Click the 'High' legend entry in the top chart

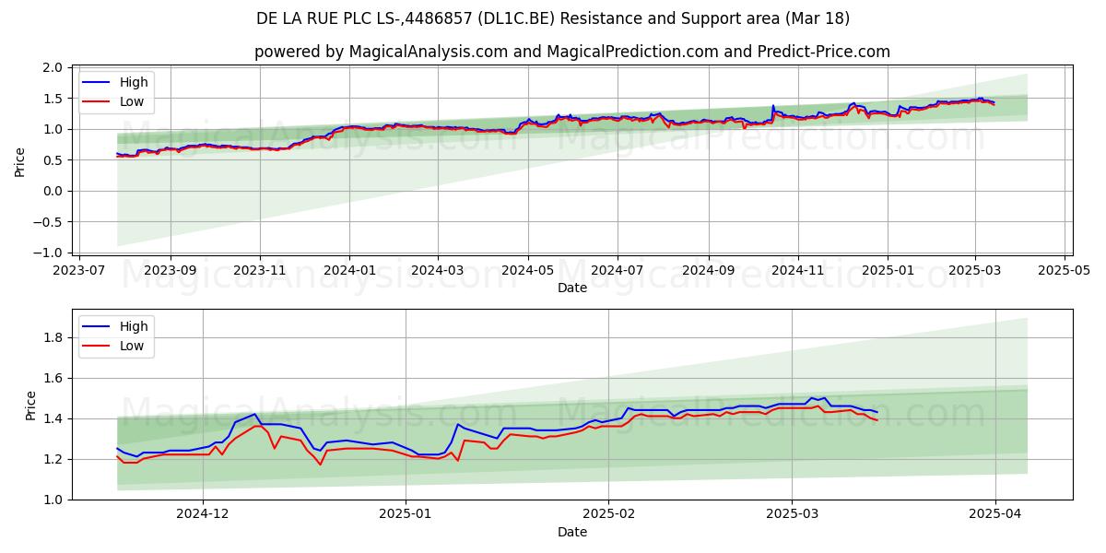click(134, 82)
